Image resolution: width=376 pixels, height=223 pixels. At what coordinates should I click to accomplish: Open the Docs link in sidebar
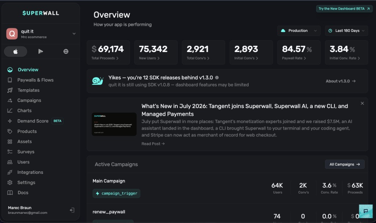coord(23,193)
